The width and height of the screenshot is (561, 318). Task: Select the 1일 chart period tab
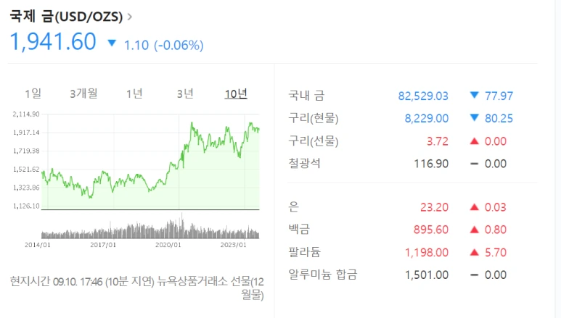point(33,93)
